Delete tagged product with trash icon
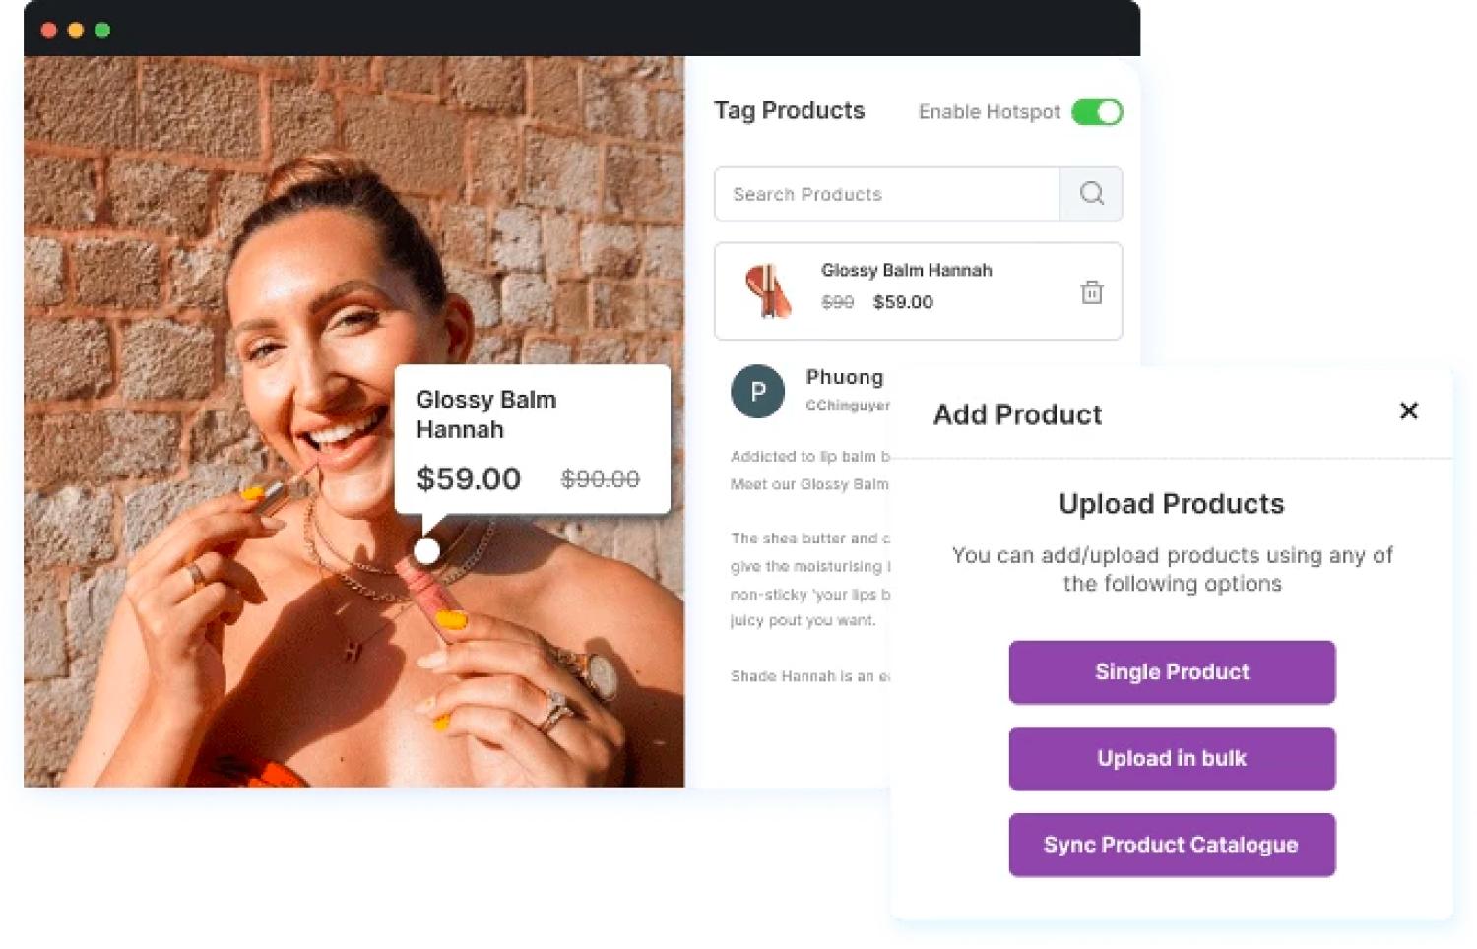This screenshot has height=949, width=1477. tap(1091, 292)
